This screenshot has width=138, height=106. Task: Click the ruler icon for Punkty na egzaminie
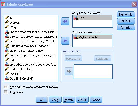(x=7, y=55)
